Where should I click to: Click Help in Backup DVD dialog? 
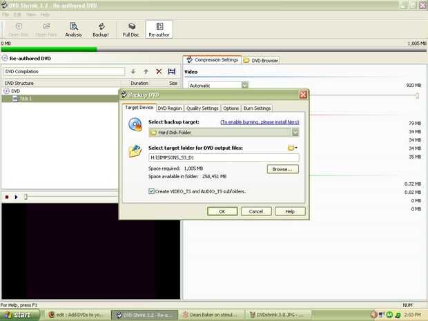pos(290,211)
